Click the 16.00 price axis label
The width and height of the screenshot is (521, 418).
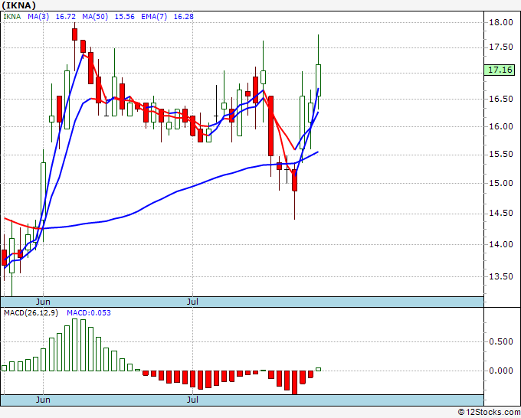501,126
